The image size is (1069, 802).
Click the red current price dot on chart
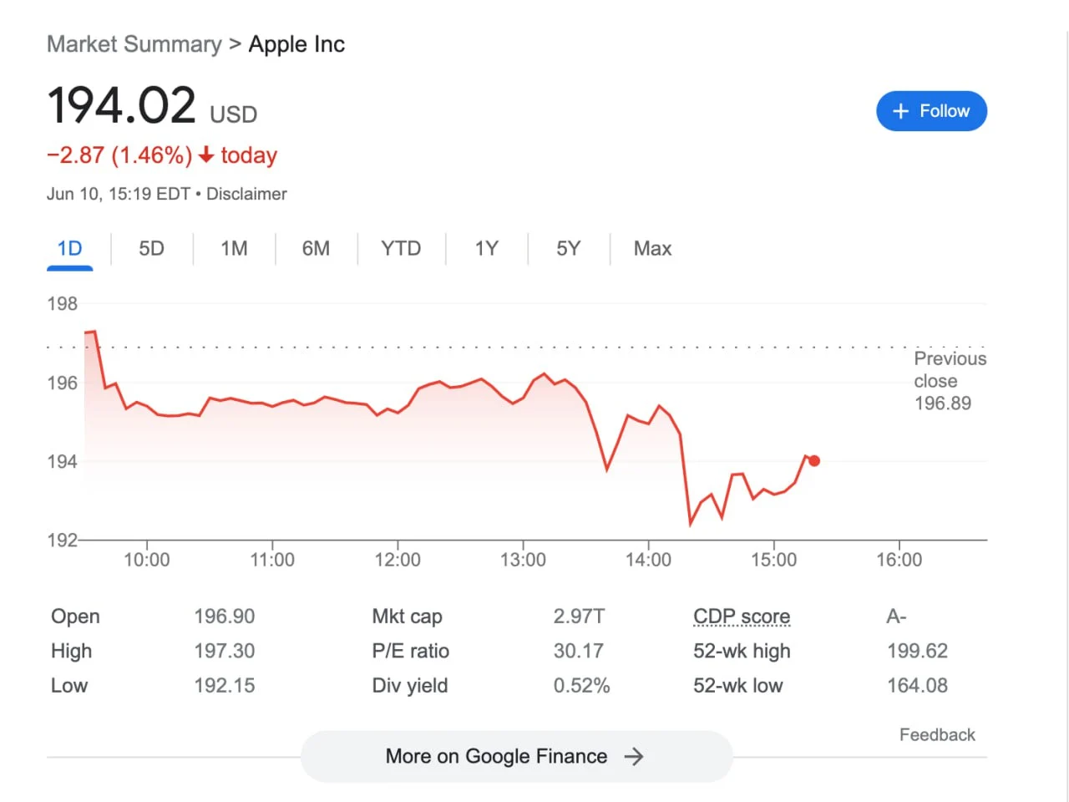(x=814, y=460)
